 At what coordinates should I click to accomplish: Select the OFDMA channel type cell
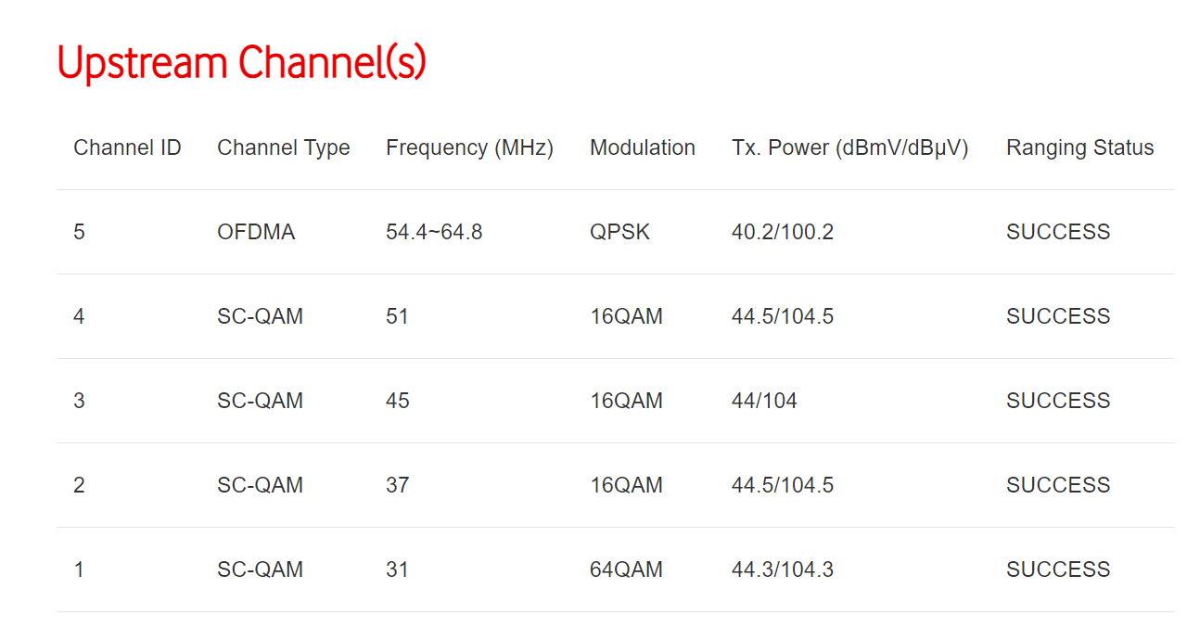tap(256, 232)
